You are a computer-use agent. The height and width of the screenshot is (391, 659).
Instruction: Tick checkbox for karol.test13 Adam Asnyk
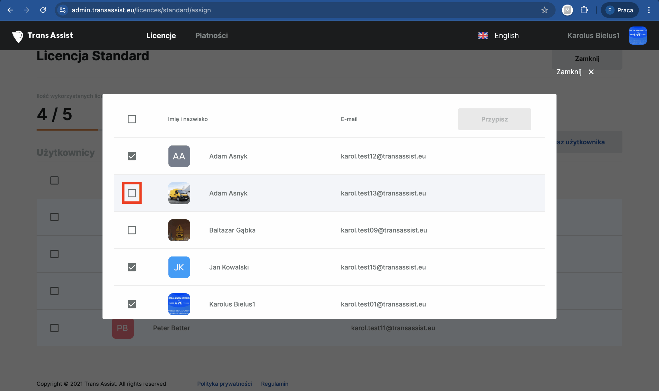click(132, 193)
